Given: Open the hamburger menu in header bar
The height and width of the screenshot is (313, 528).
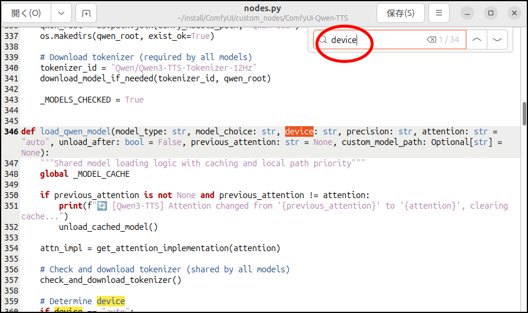Looking at the screenshot, I should coord(438,13).
